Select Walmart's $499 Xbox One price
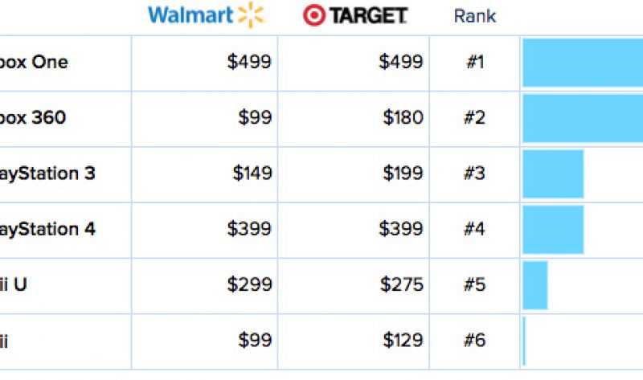This screenshot has height=380, width=643. coord(249,62)
